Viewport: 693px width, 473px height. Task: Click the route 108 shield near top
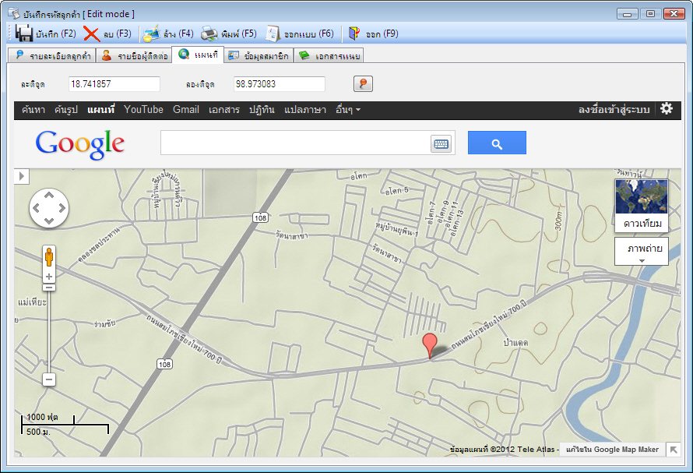point(260,217)
